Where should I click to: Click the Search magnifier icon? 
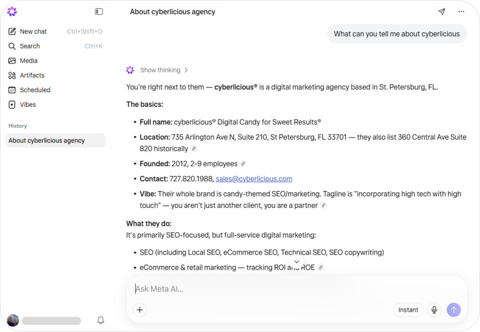point(12,46)
